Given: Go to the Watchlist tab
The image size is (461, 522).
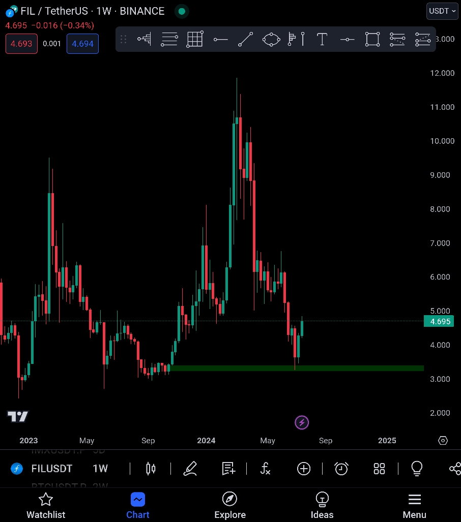Looking at the screenshot, I should coord(46,506).
